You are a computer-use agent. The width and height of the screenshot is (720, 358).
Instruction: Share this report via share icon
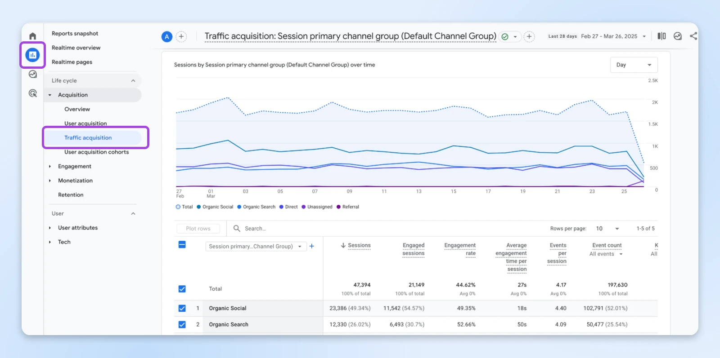click(x=693, y=36)
